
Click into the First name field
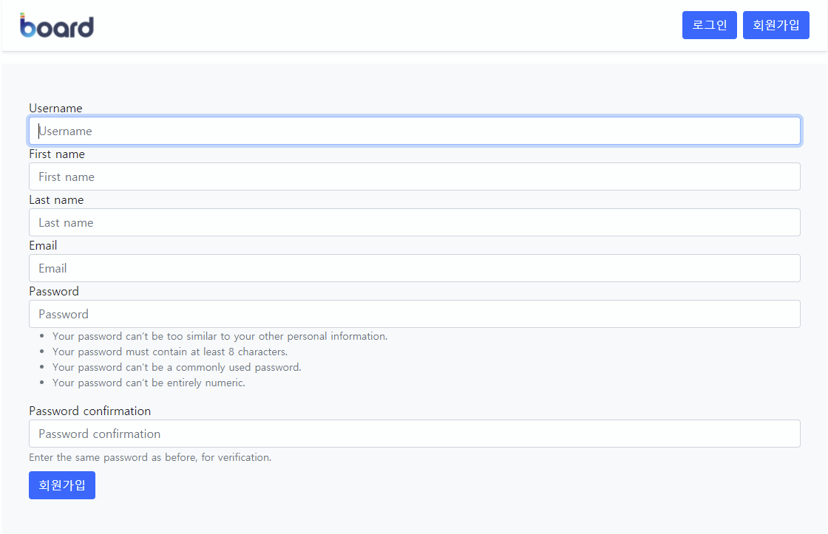(x=415, y=177)
